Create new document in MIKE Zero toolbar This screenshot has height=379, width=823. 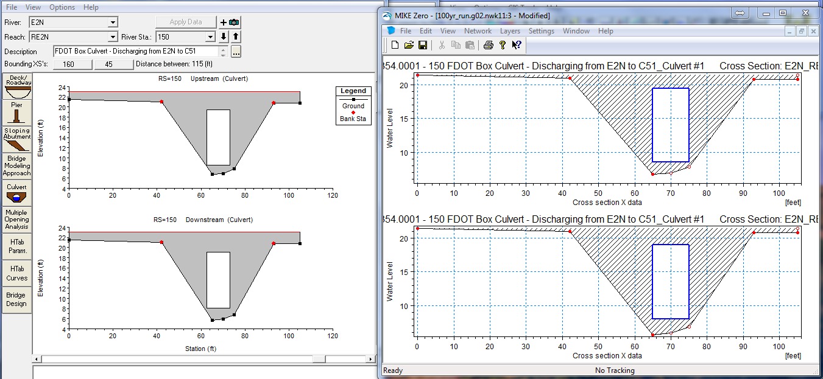395,44
